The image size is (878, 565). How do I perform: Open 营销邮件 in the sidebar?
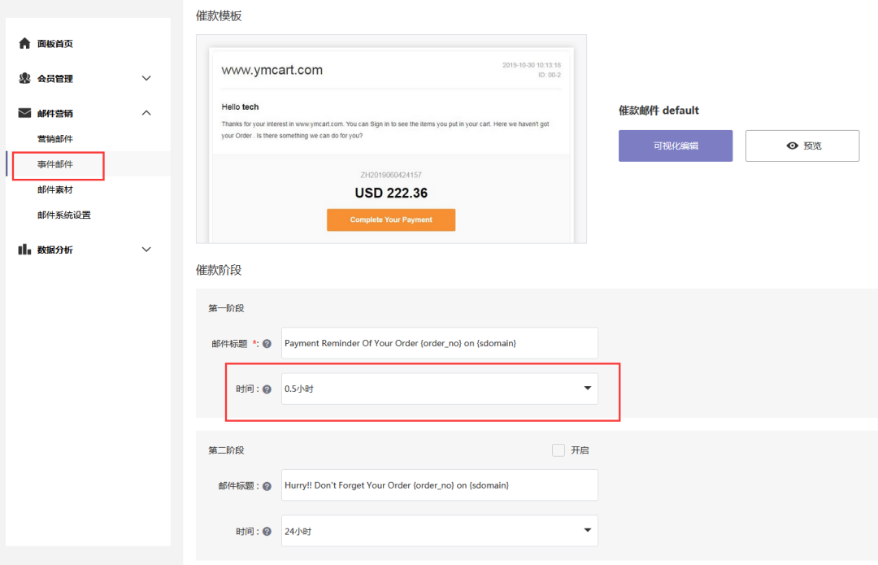pyautogui.click(x=55, y=139)
